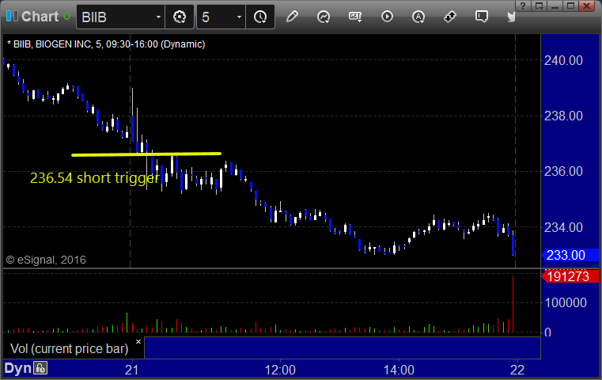
Task: Select the Vol (current price bar) tab
Action: [x=69, y=348]
